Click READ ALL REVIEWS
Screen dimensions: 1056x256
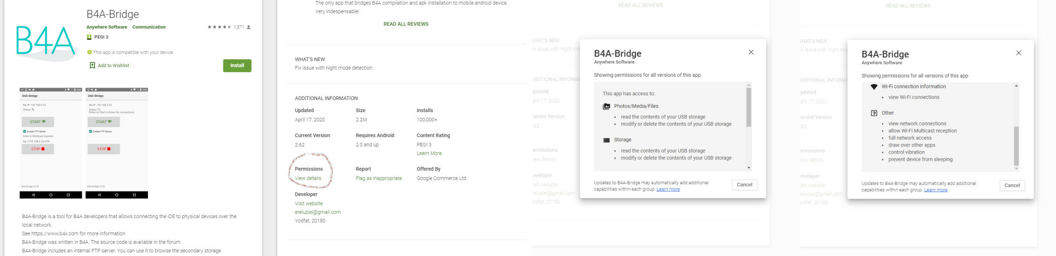[406, 24]
